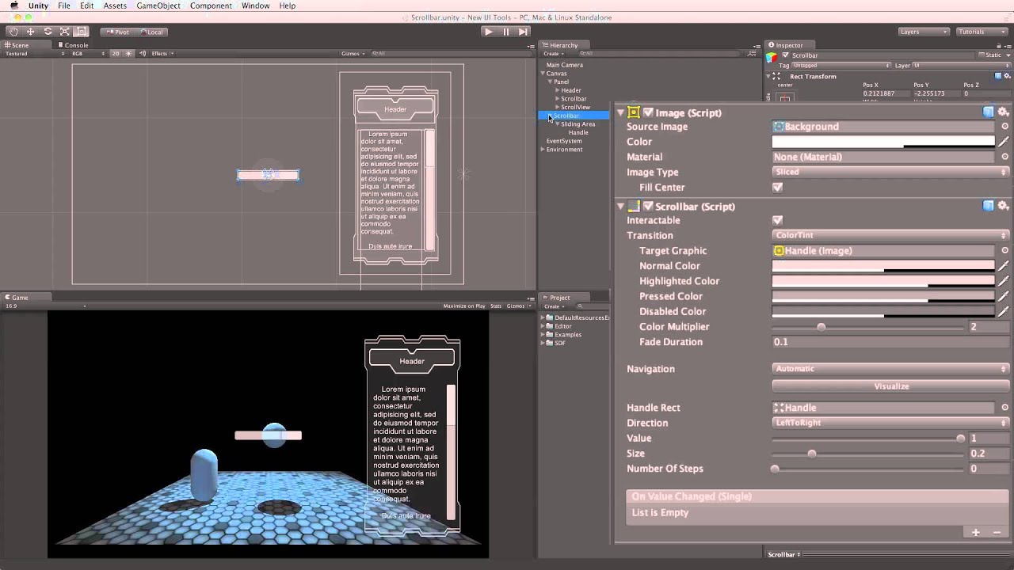Pick Pressed Color with eyedropper

click(1004, 296)
